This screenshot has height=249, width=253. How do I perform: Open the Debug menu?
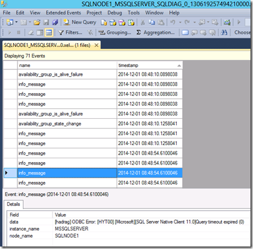tap(114, 13)
